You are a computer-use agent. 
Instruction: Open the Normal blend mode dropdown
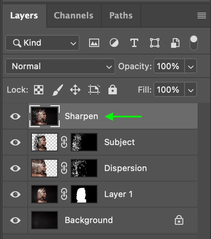[x=60, y=66]
